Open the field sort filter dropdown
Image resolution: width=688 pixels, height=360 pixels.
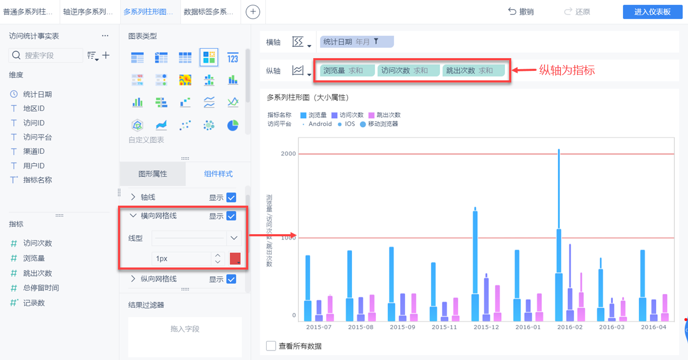[93, 56]
